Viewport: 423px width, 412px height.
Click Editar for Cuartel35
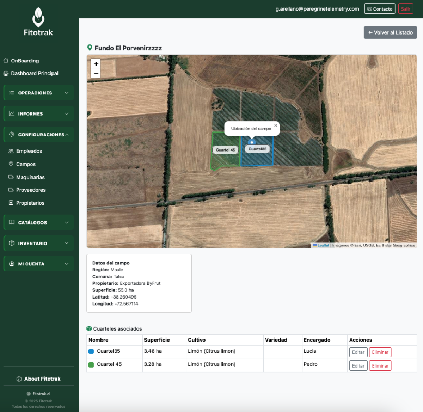click(x=358, y=352)
